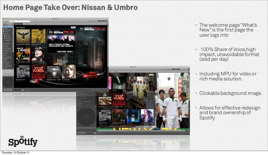Open Vybz Kartel album in Umbro window
The height and width of the screenshot is (155, 268).
pyautogui.click(x=119, y=99)
